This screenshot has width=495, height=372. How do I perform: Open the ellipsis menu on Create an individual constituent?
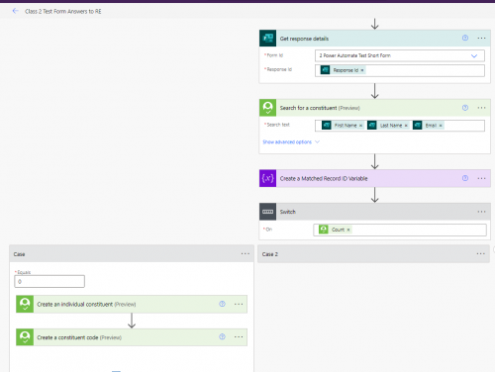point(239,304)
